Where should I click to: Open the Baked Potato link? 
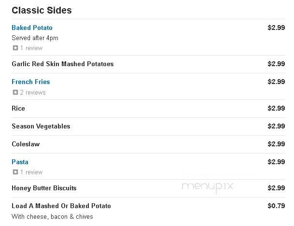[32, 28]
